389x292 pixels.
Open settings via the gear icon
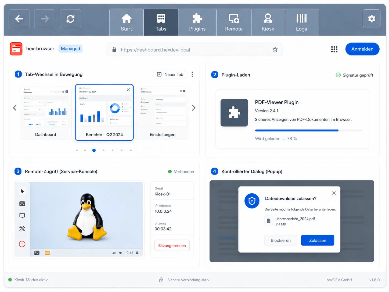(372, 19)
